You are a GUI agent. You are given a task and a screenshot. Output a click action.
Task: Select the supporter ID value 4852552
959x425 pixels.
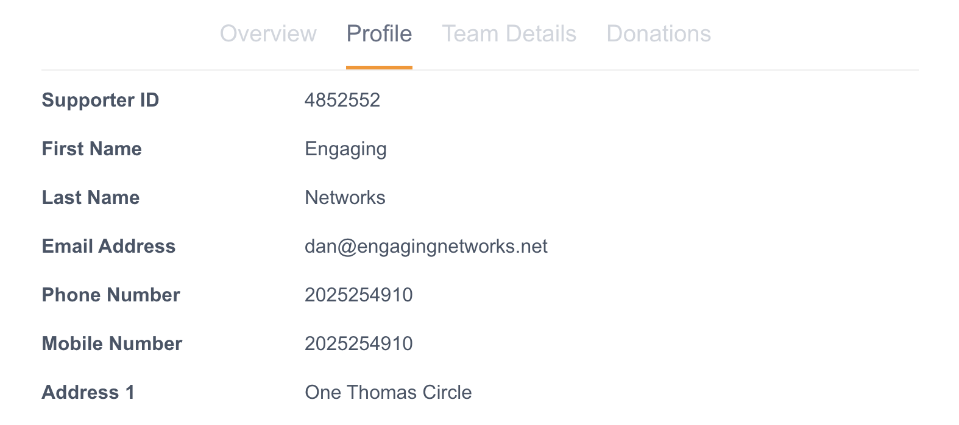pos(342,100)
